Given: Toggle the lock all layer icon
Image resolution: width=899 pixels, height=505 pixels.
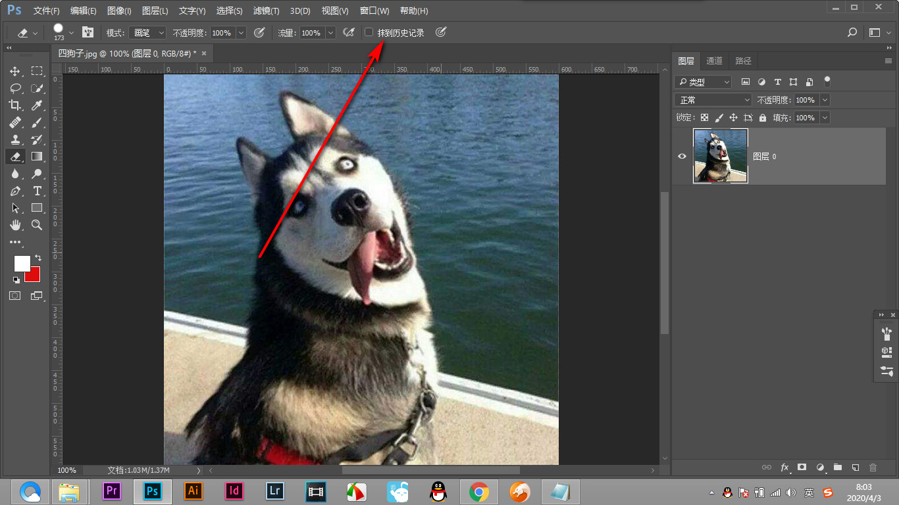Looking at the screenshot, I should [x=763, y=118].
